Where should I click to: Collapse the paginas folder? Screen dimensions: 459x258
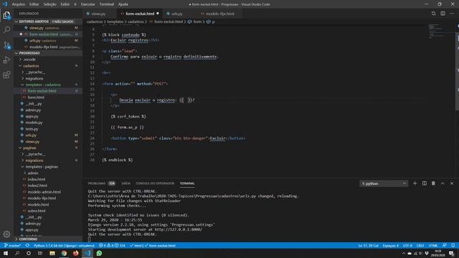[48, 148]
